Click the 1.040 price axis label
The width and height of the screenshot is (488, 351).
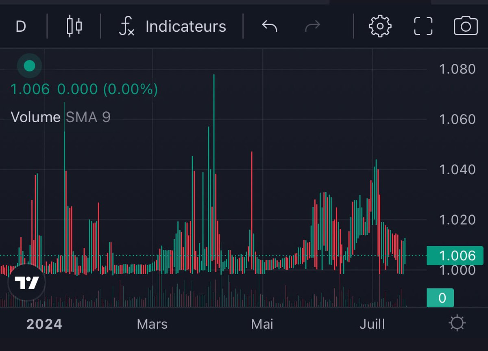click(x=457, y=169)
